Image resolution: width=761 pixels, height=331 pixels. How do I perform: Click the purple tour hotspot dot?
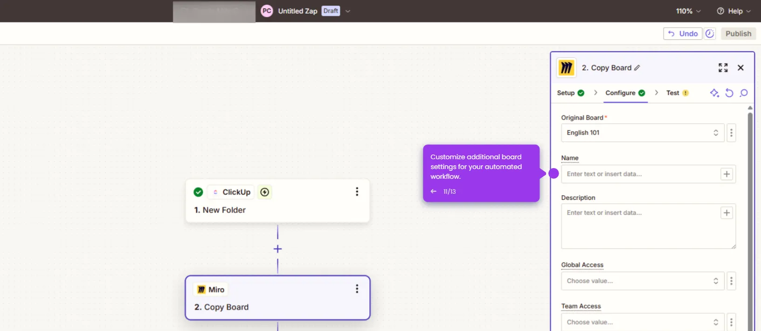tap(553, 174)
